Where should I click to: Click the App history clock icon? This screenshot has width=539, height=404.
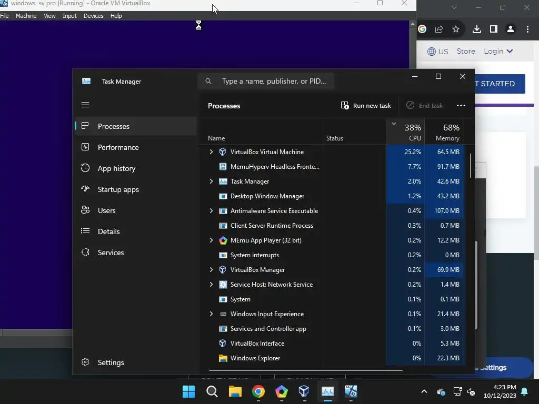point(85,168)
